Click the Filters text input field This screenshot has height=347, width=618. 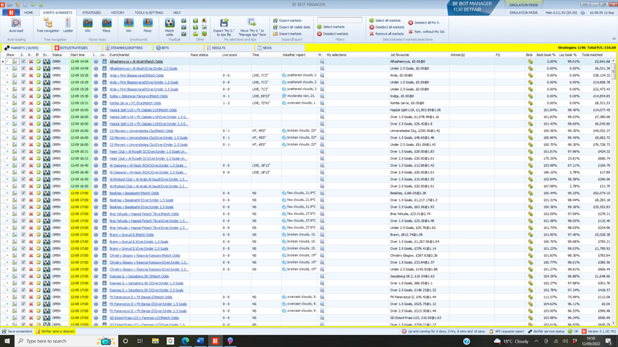pyautogui.click(x=340, y=20)
